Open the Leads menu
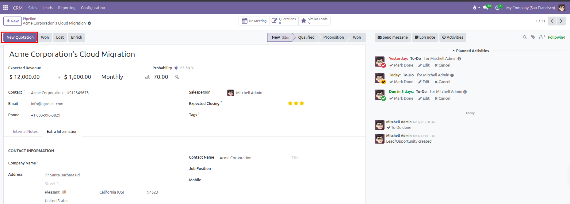 pos(48,8)
